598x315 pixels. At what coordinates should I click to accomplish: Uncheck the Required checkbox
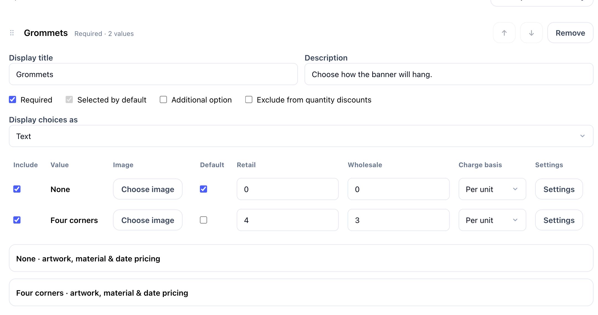(x=12, y=99)
